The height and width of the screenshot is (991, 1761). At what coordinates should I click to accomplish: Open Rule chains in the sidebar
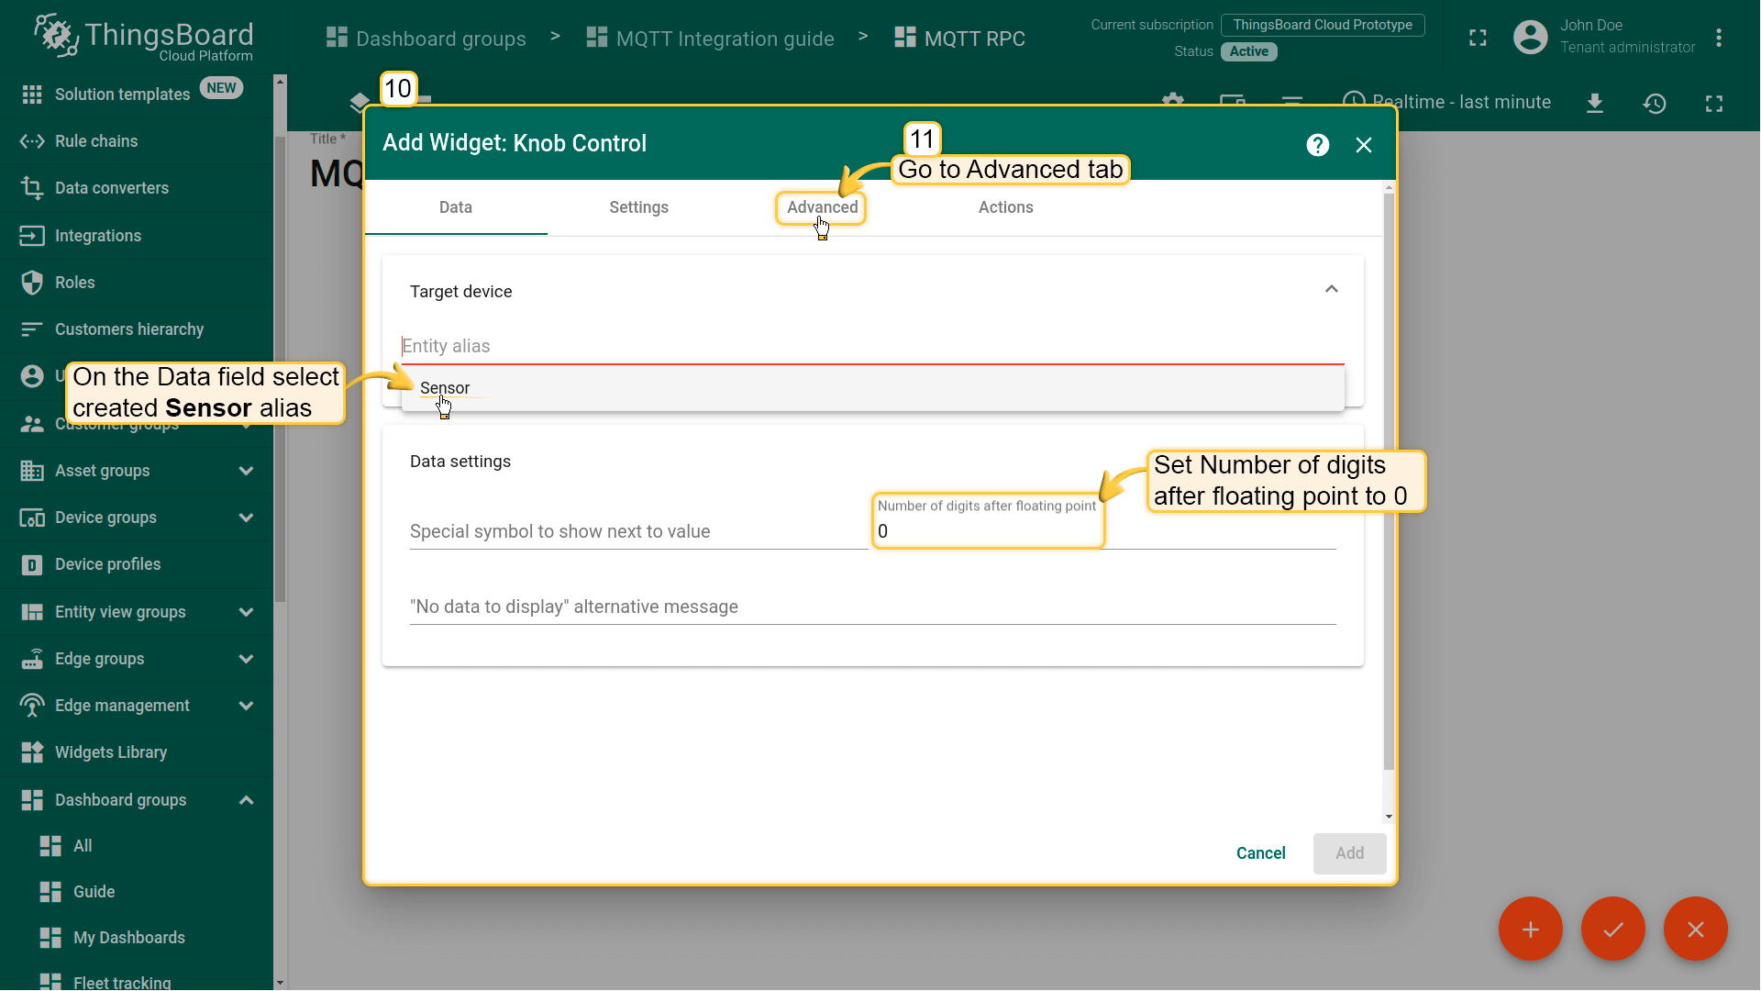pos(96,141)
